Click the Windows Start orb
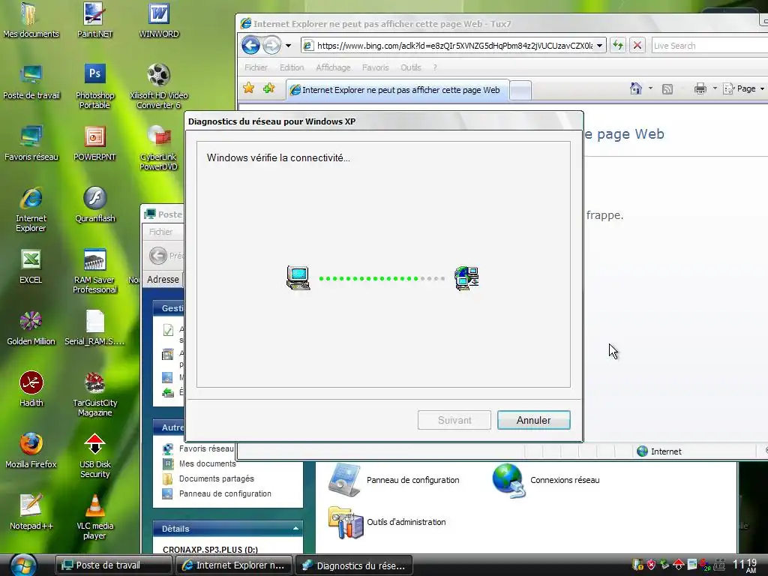 click(23, 565)
